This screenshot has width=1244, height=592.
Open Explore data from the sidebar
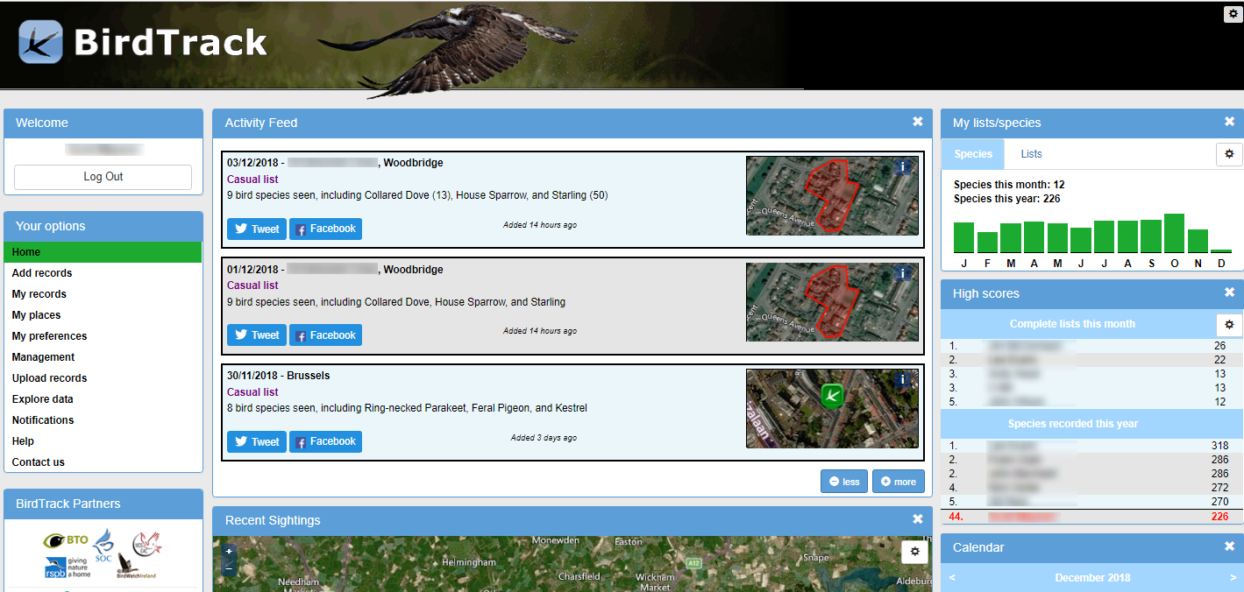pos(44,398)
